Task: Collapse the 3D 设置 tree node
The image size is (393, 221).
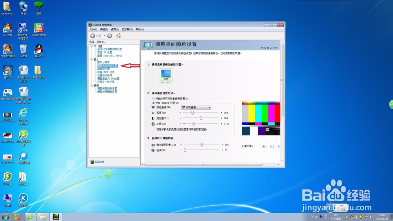Action: 92,46
